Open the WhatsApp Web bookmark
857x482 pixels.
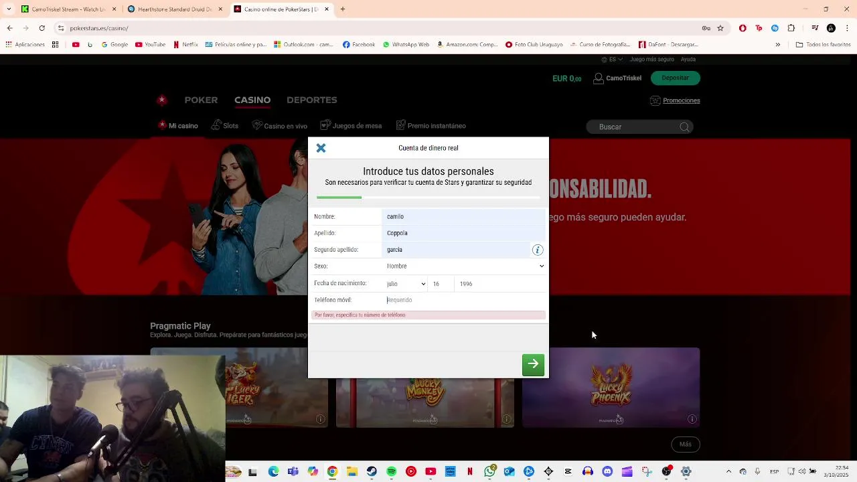click(406, 45)
